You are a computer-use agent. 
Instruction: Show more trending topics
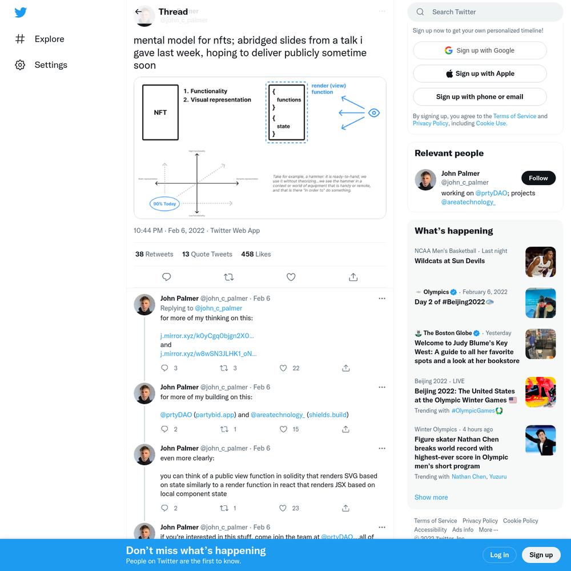431,497
